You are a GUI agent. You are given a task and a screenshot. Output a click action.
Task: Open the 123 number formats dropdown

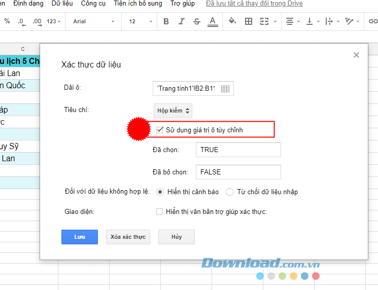click(x=53, y=21)
